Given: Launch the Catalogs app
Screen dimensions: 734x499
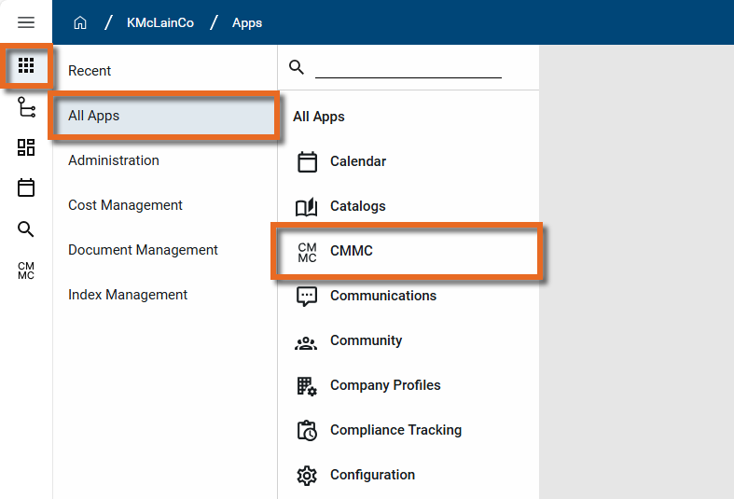Looking at the screenshot, I should [357, 206].
